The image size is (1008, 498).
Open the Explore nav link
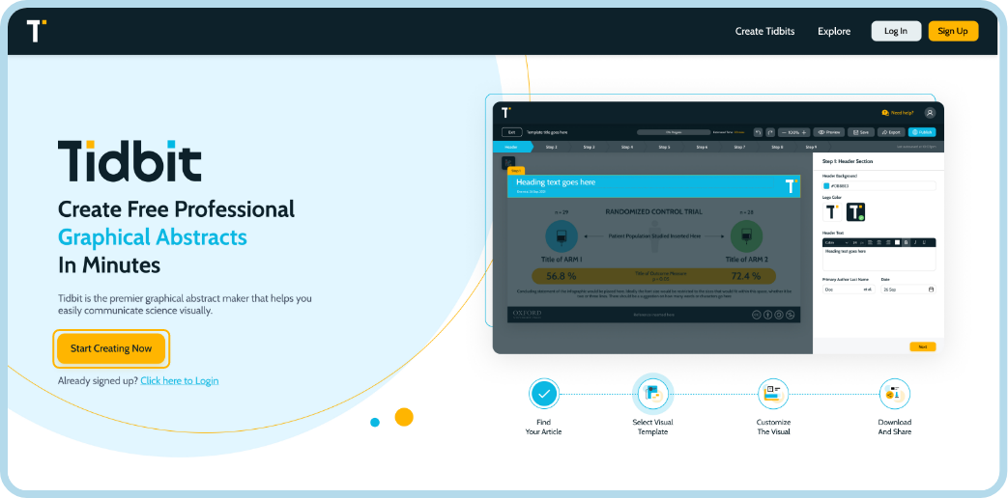(834, 32)
